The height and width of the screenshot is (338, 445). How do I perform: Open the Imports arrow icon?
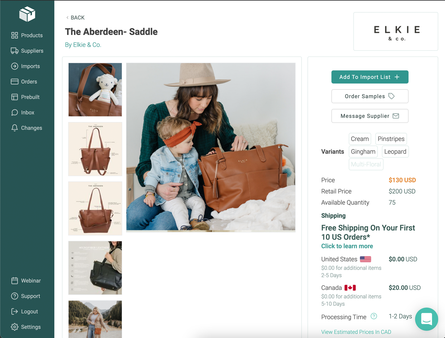[x=14, y=66]
